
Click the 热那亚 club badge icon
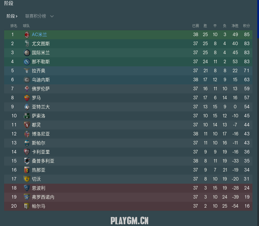[27, 170]
